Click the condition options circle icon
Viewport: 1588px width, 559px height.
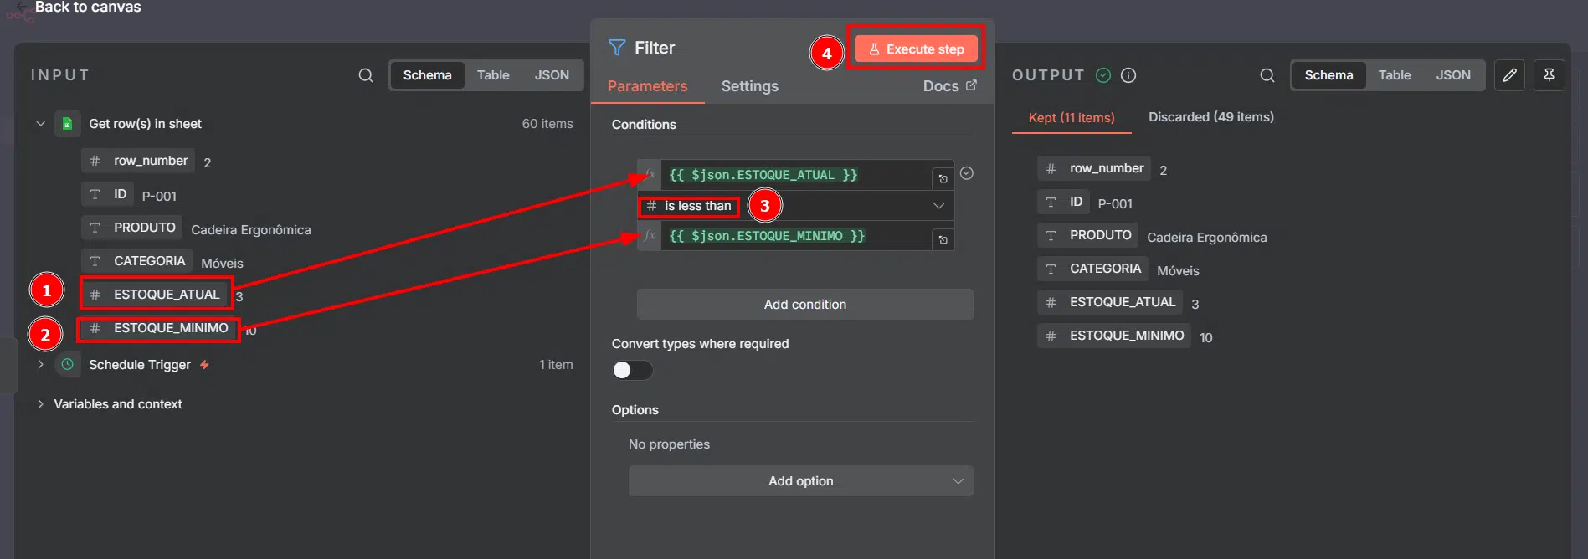(x=967, y=173)
